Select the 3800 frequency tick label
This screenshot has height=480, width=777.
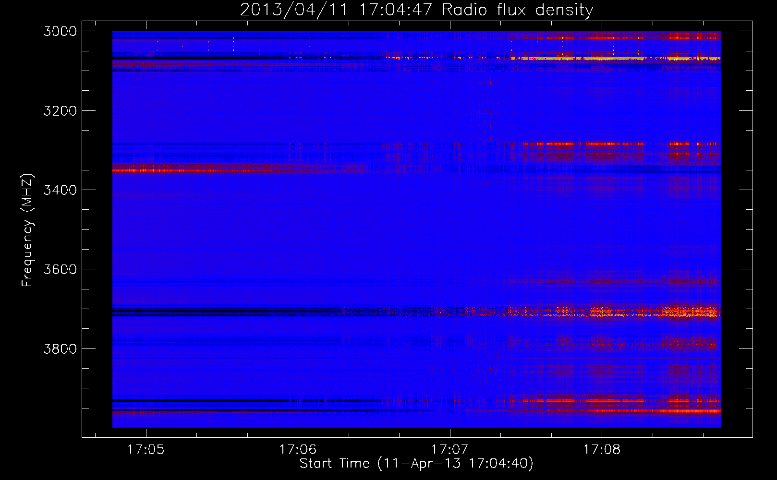click(60, 348)
